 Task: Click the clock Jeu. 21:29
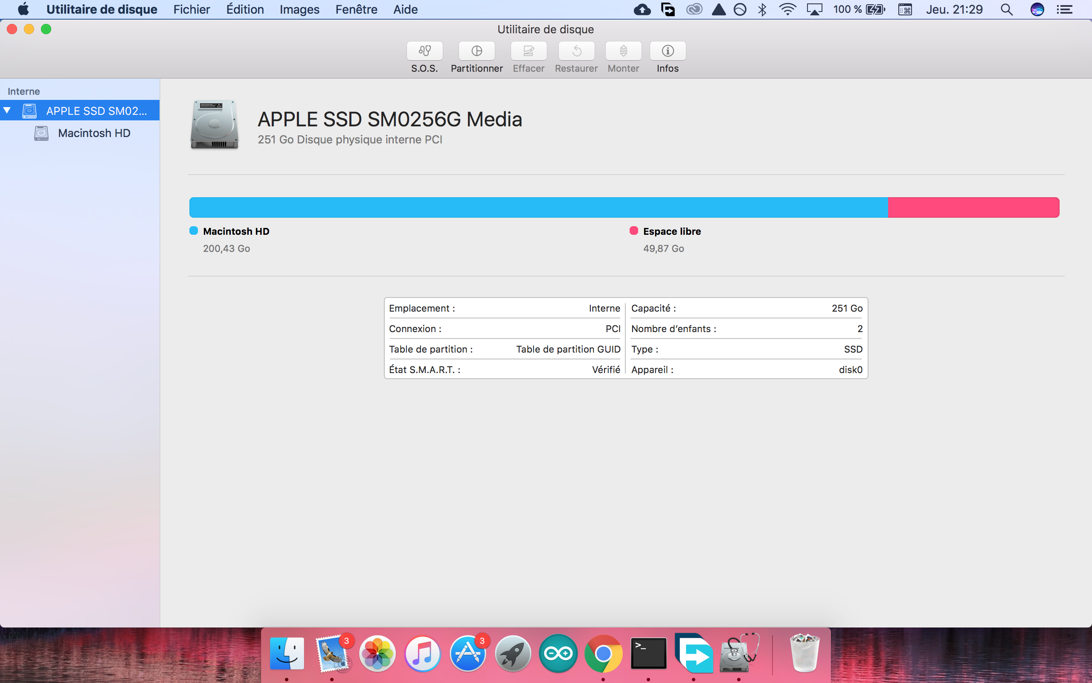[x=954, y=9]
